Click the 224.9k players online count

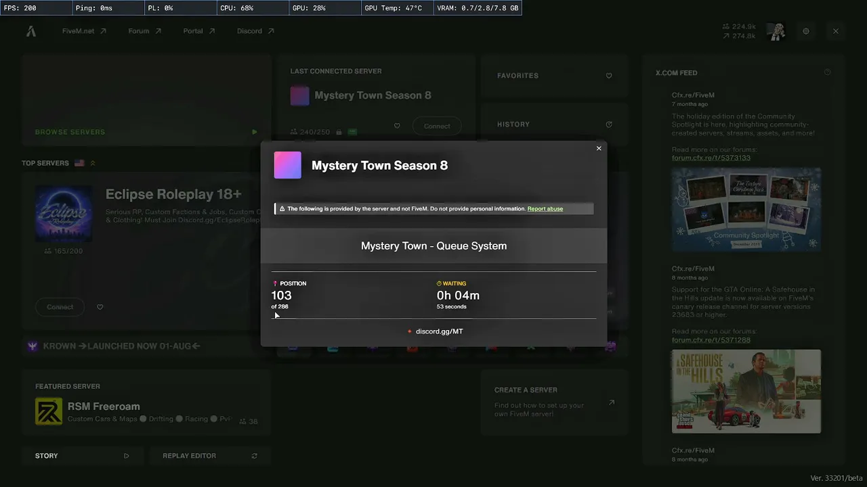(x=739, y=27)
